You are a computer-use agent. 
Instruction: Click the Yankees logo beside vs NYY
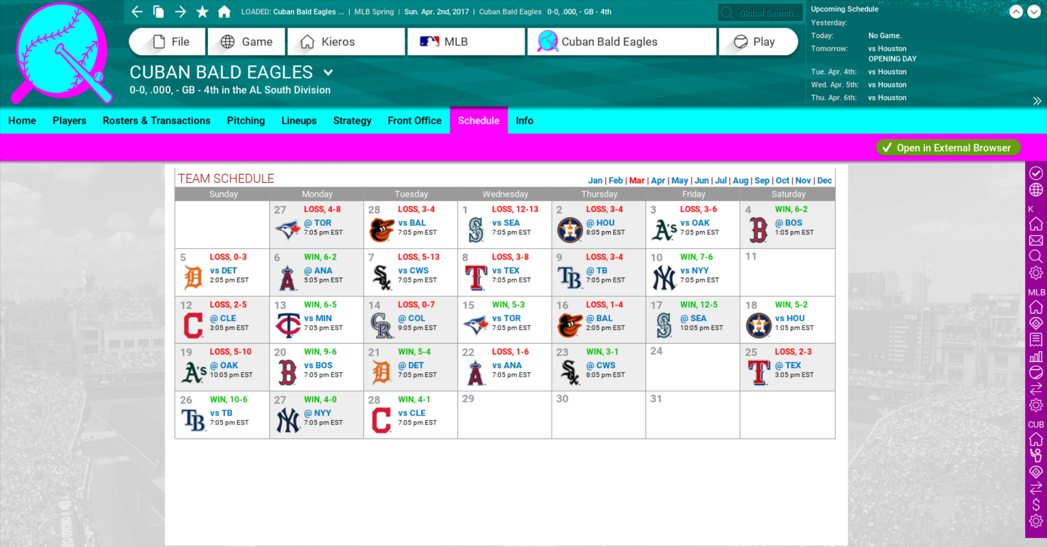(664, 278)
